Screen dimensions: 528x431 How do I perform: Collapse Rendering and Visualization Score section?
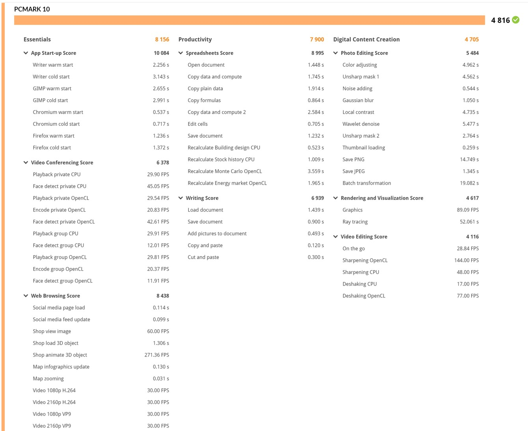click(x=335, y=198)
